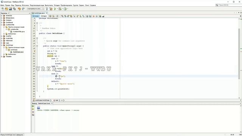Viewport: 242px width, 136px height.
Task: Click the SwitchCase class breadcrumb
Action: click(41, 100)
